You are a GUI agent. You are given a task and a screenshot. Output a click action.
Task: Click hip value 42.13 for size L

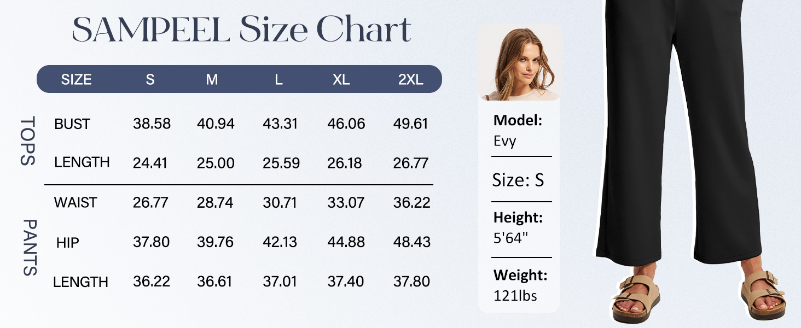[280, 242]
